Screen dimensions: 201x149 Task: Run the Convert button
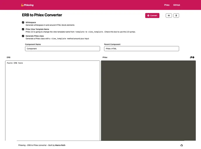click(152, 15)
